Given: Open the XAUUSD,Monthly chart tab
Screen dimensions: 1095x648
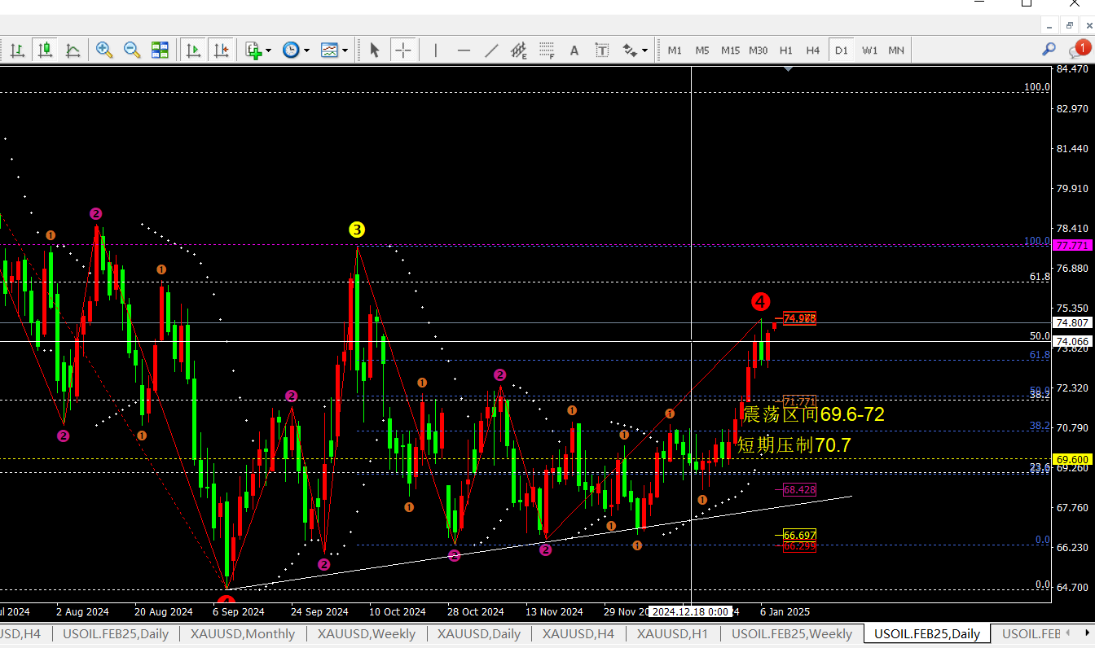Looking at the screenshot, I should pos(243,633).
